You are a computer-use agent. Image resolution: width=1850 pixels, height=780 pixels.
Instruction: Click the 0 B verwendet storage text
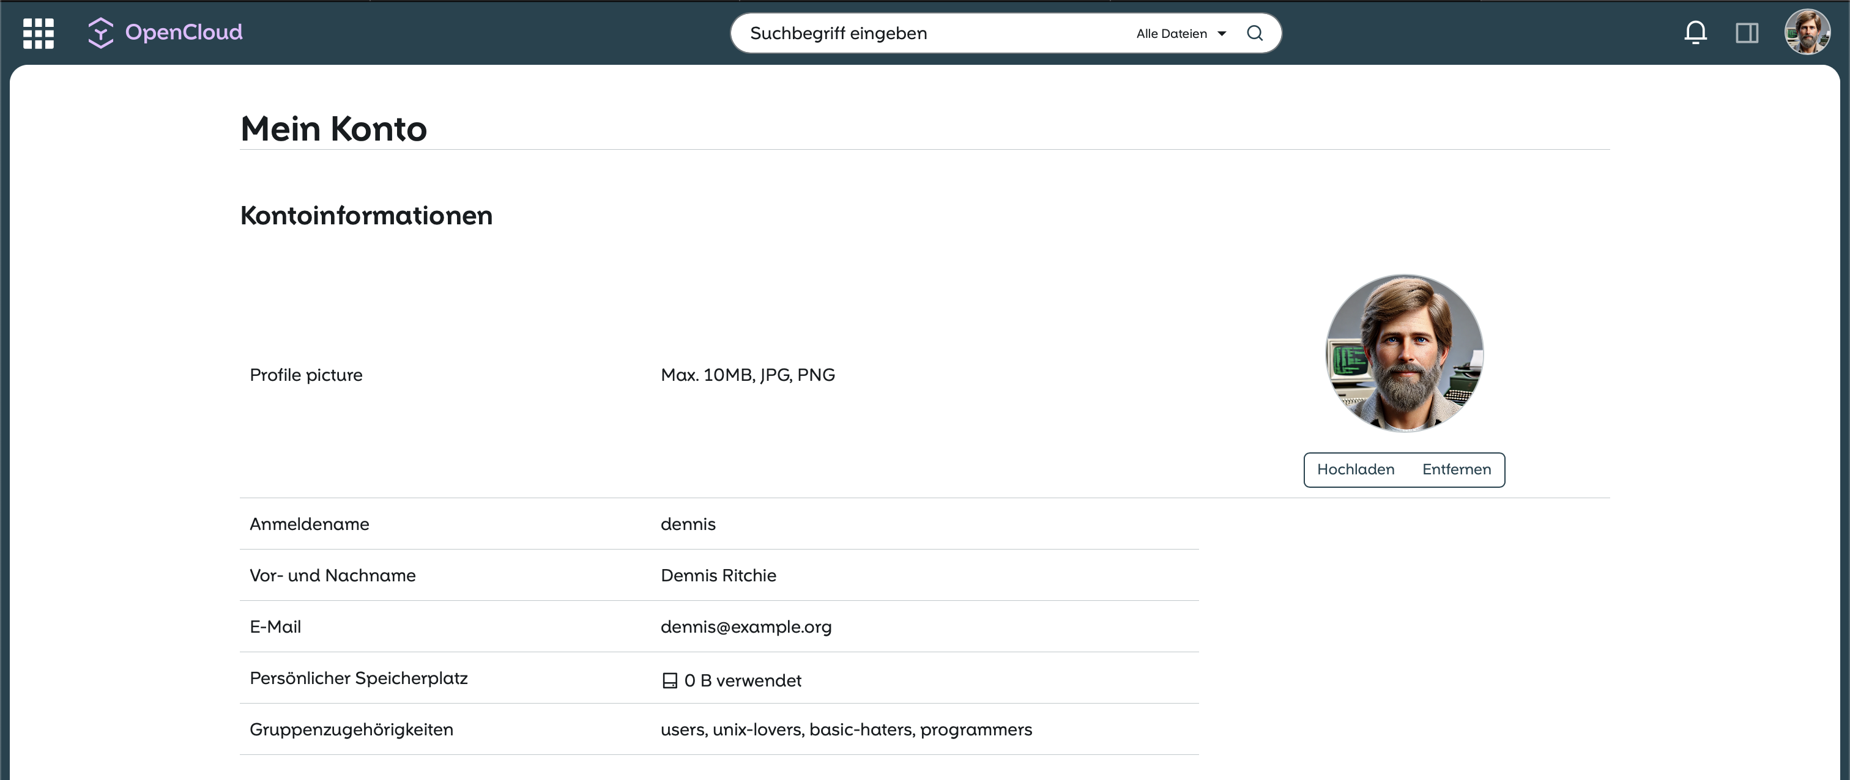tap(742, 680)
